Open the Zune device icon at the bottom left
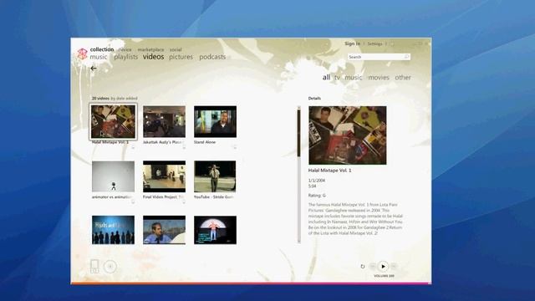Screen dimensions: 535x301 click(94, 266)
